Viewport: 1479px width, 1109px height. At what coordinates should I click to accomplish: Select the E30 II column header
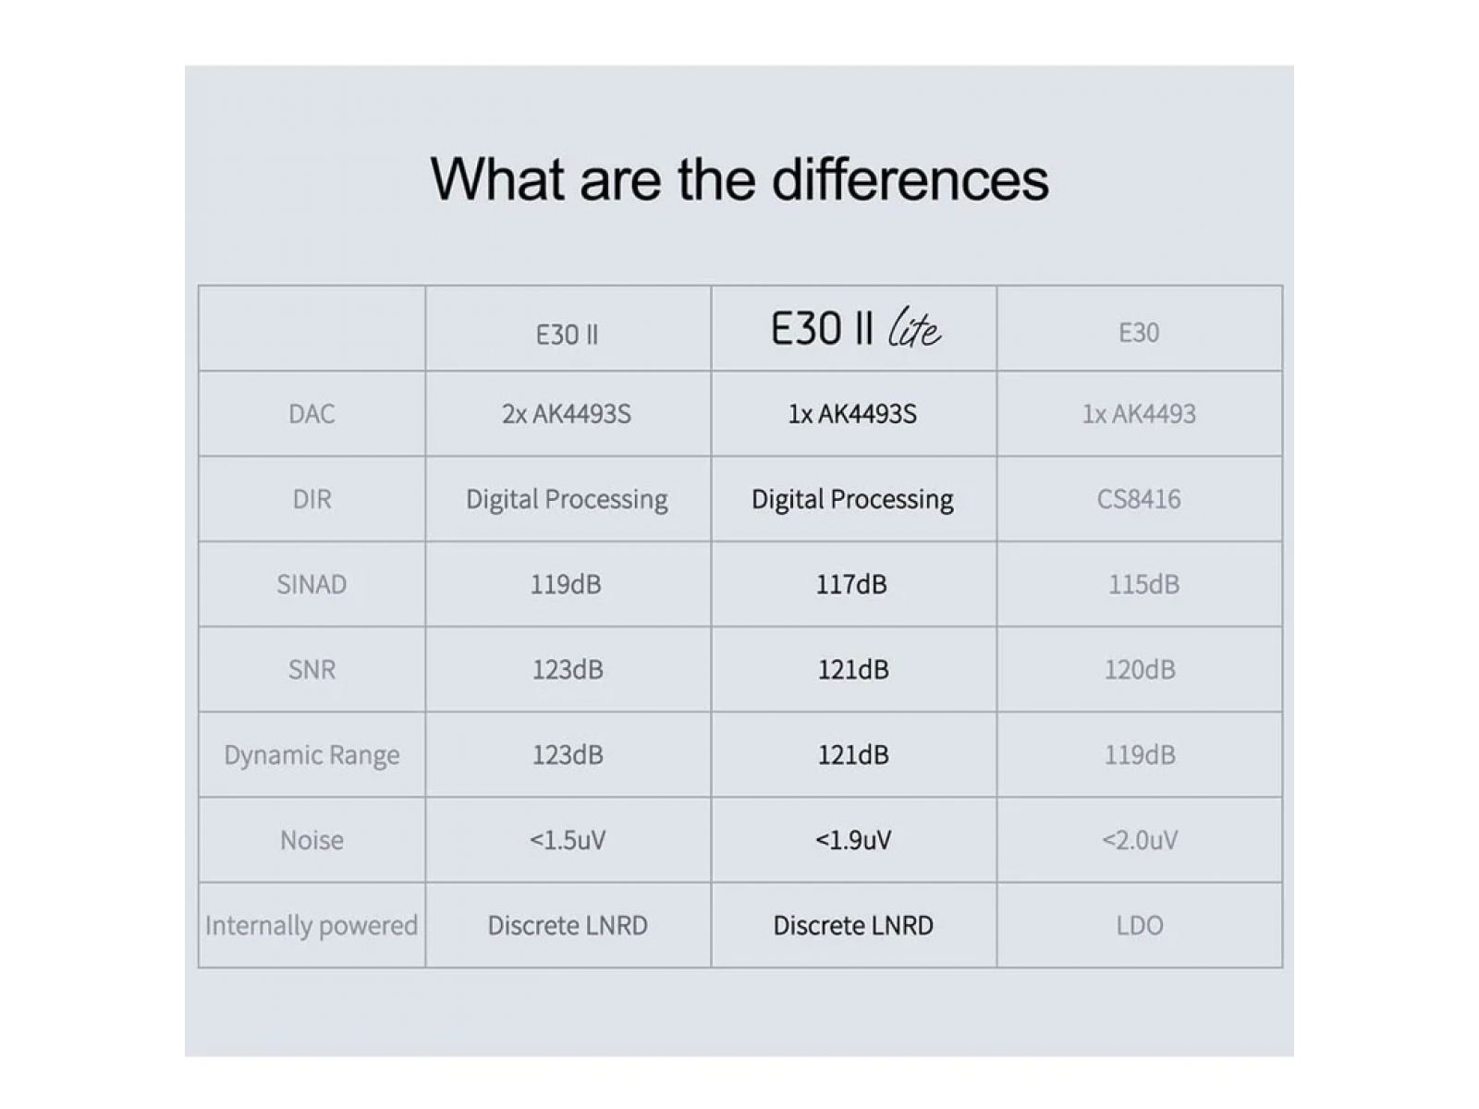tap(567, 334)
